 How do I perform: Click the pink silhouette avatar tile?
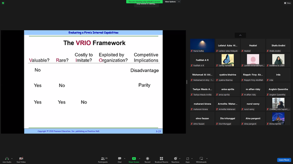pos(253,60)
